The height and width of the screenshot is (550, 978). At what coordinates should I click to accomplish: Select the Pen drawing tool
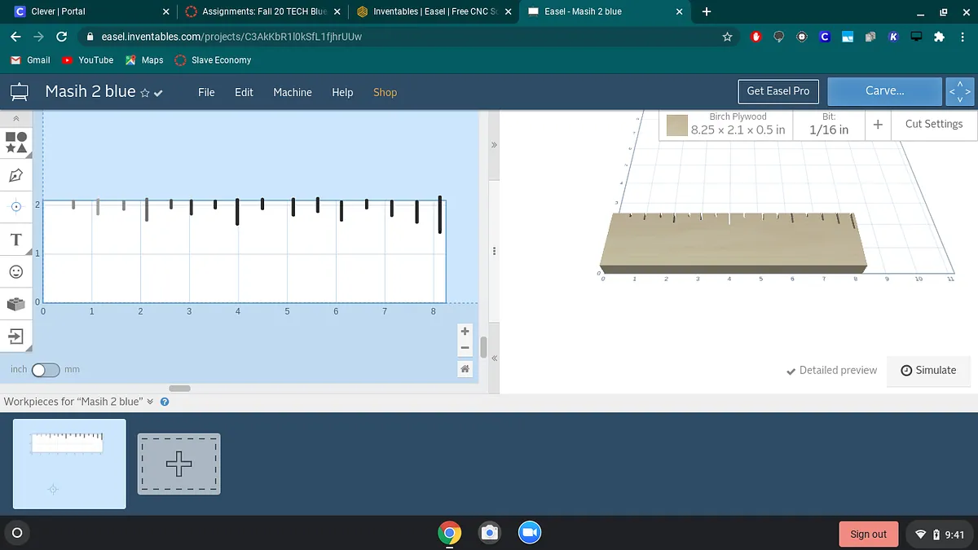(x=16, y=175)
